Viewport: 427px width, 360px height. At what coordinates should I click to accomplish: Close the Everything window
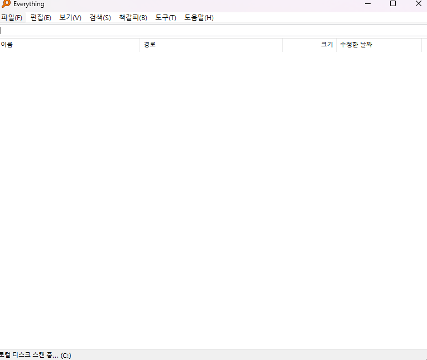419,4
